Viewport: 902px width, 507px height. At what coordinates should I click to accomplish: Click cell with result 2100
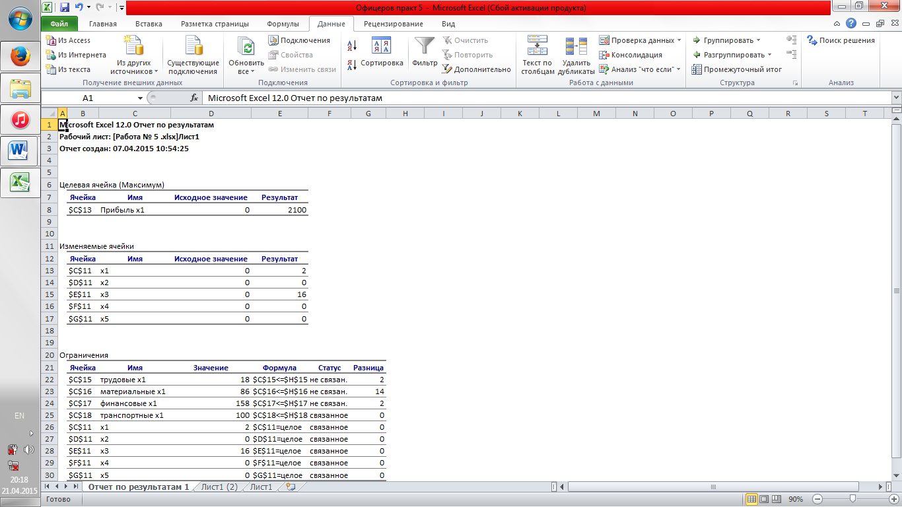[280, 210]
